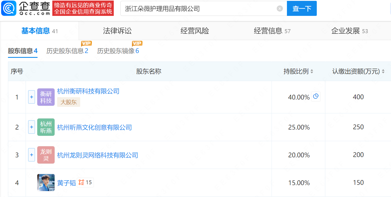The image size is (391, 197).
Task: Open the 法律诉讼 tab
Action: pos(117,31)
